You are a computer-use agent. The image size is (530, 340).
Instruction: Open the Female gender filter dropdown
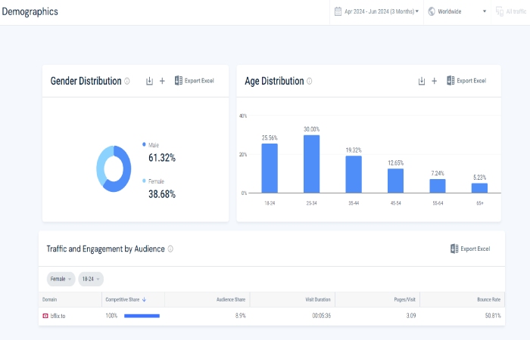pyautogui.click(x=61, y=279)
